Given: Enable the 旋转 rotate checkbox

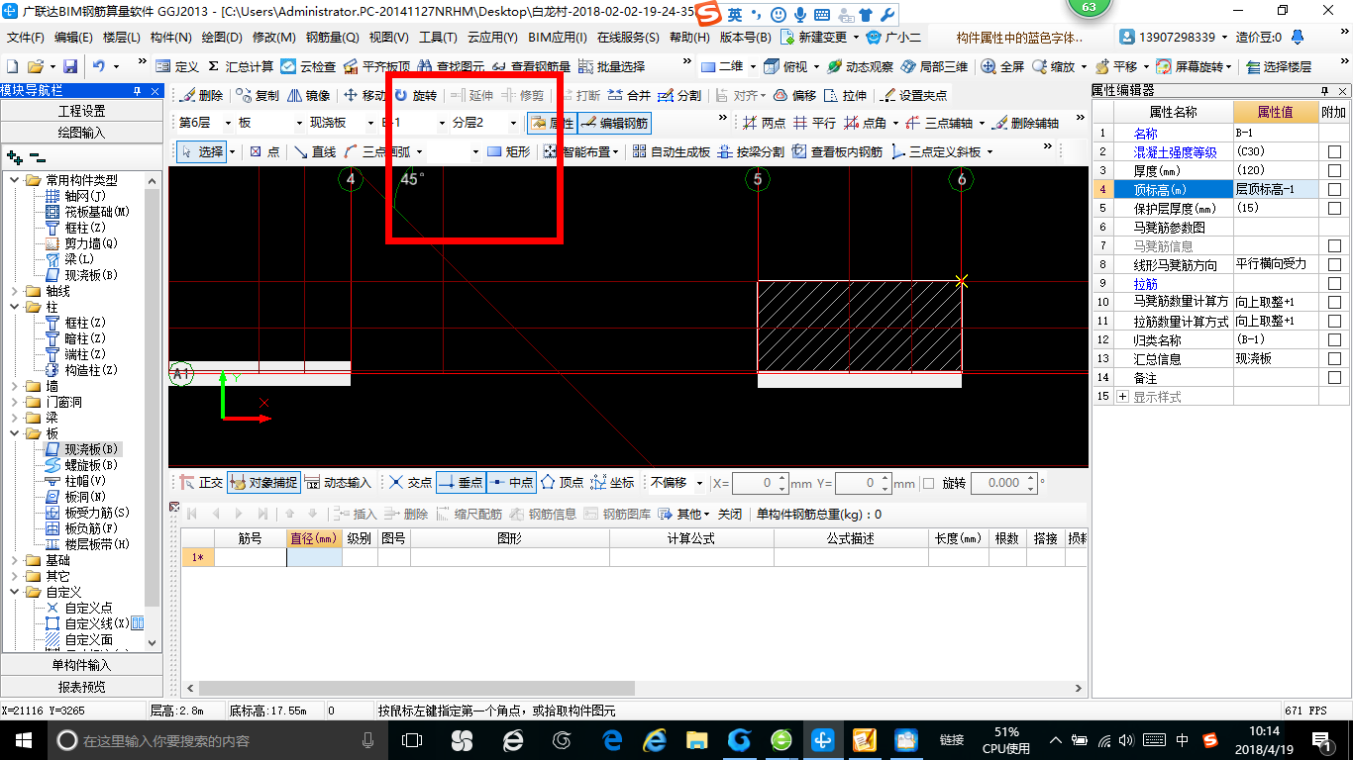Looking at the screenshot, I should (x=928, y=484).
